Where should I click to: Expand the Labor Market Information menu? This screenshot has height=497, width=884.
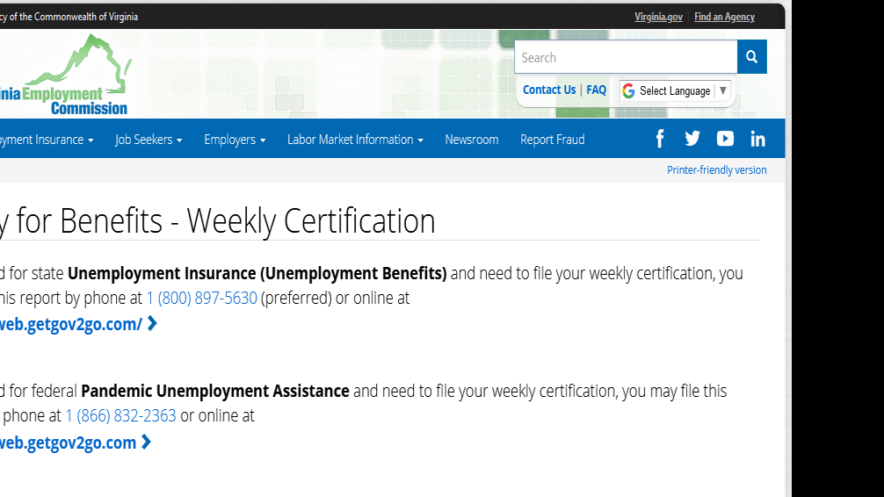(355, 140)
